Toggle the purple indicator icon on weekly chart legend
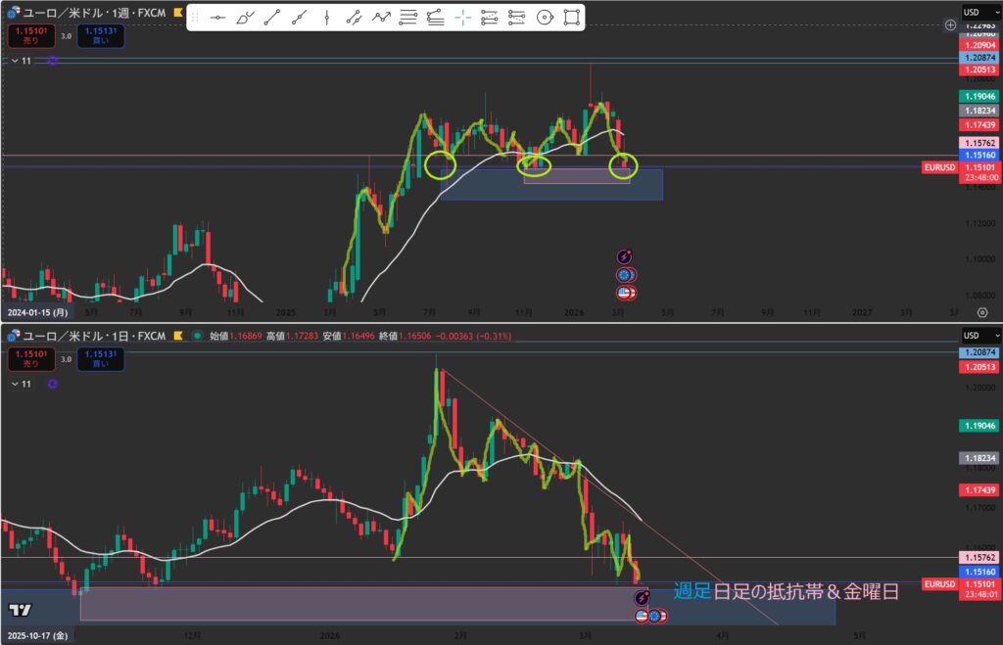 [x=52, y=61]
